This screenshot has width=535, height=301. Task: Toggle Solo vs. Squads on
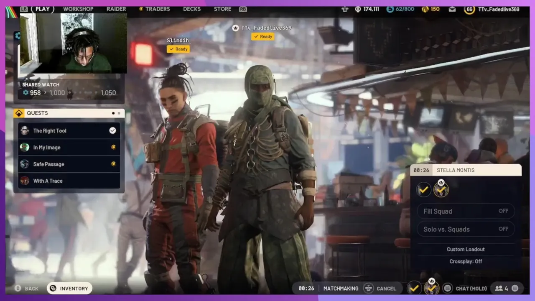(x=466, y=229)
